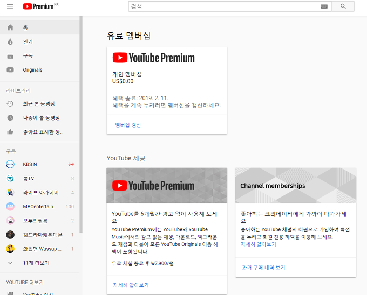Screen dimensions: 367x295
Task: Select 구독 in the sidebar
Action: pos(40,56)
